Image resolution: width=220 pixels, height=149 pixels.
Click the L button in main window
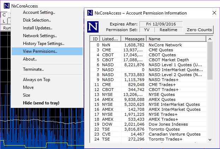[x=4, y=21]
